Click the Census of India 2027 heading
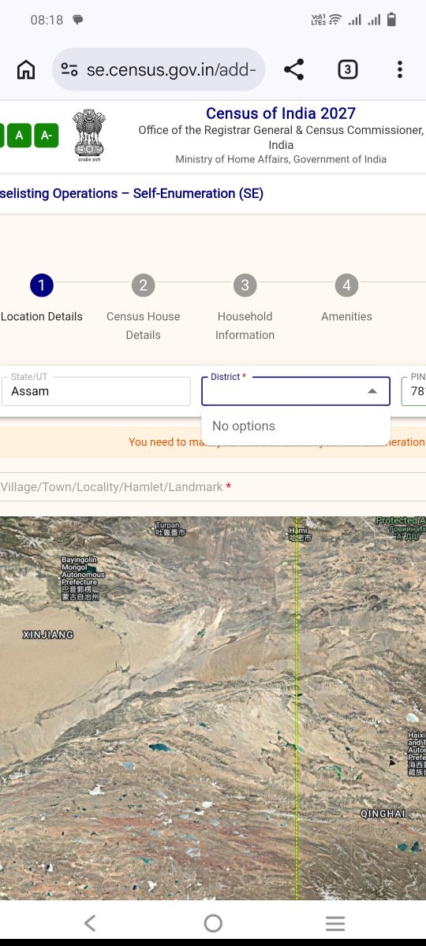 [x=281, y=114]
